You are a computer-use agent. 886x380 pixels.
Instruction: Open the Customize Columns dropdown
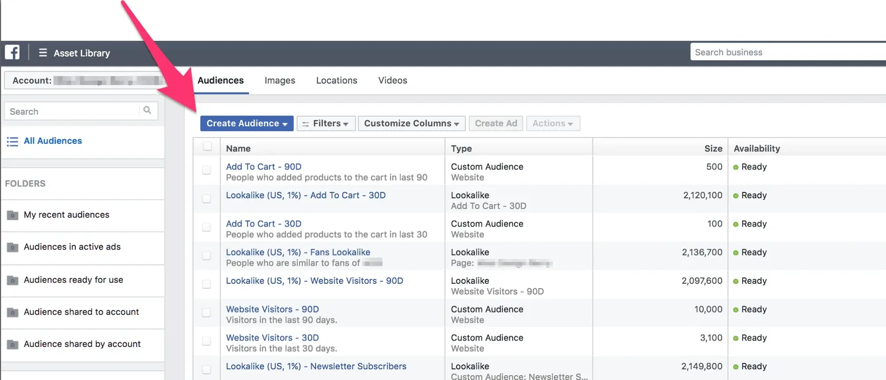pyautogui.click(x=411, y=123)
